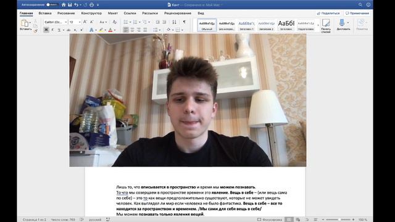395x222 pixels.
Task: Undo the last action
Action: [x=76, y=4]
